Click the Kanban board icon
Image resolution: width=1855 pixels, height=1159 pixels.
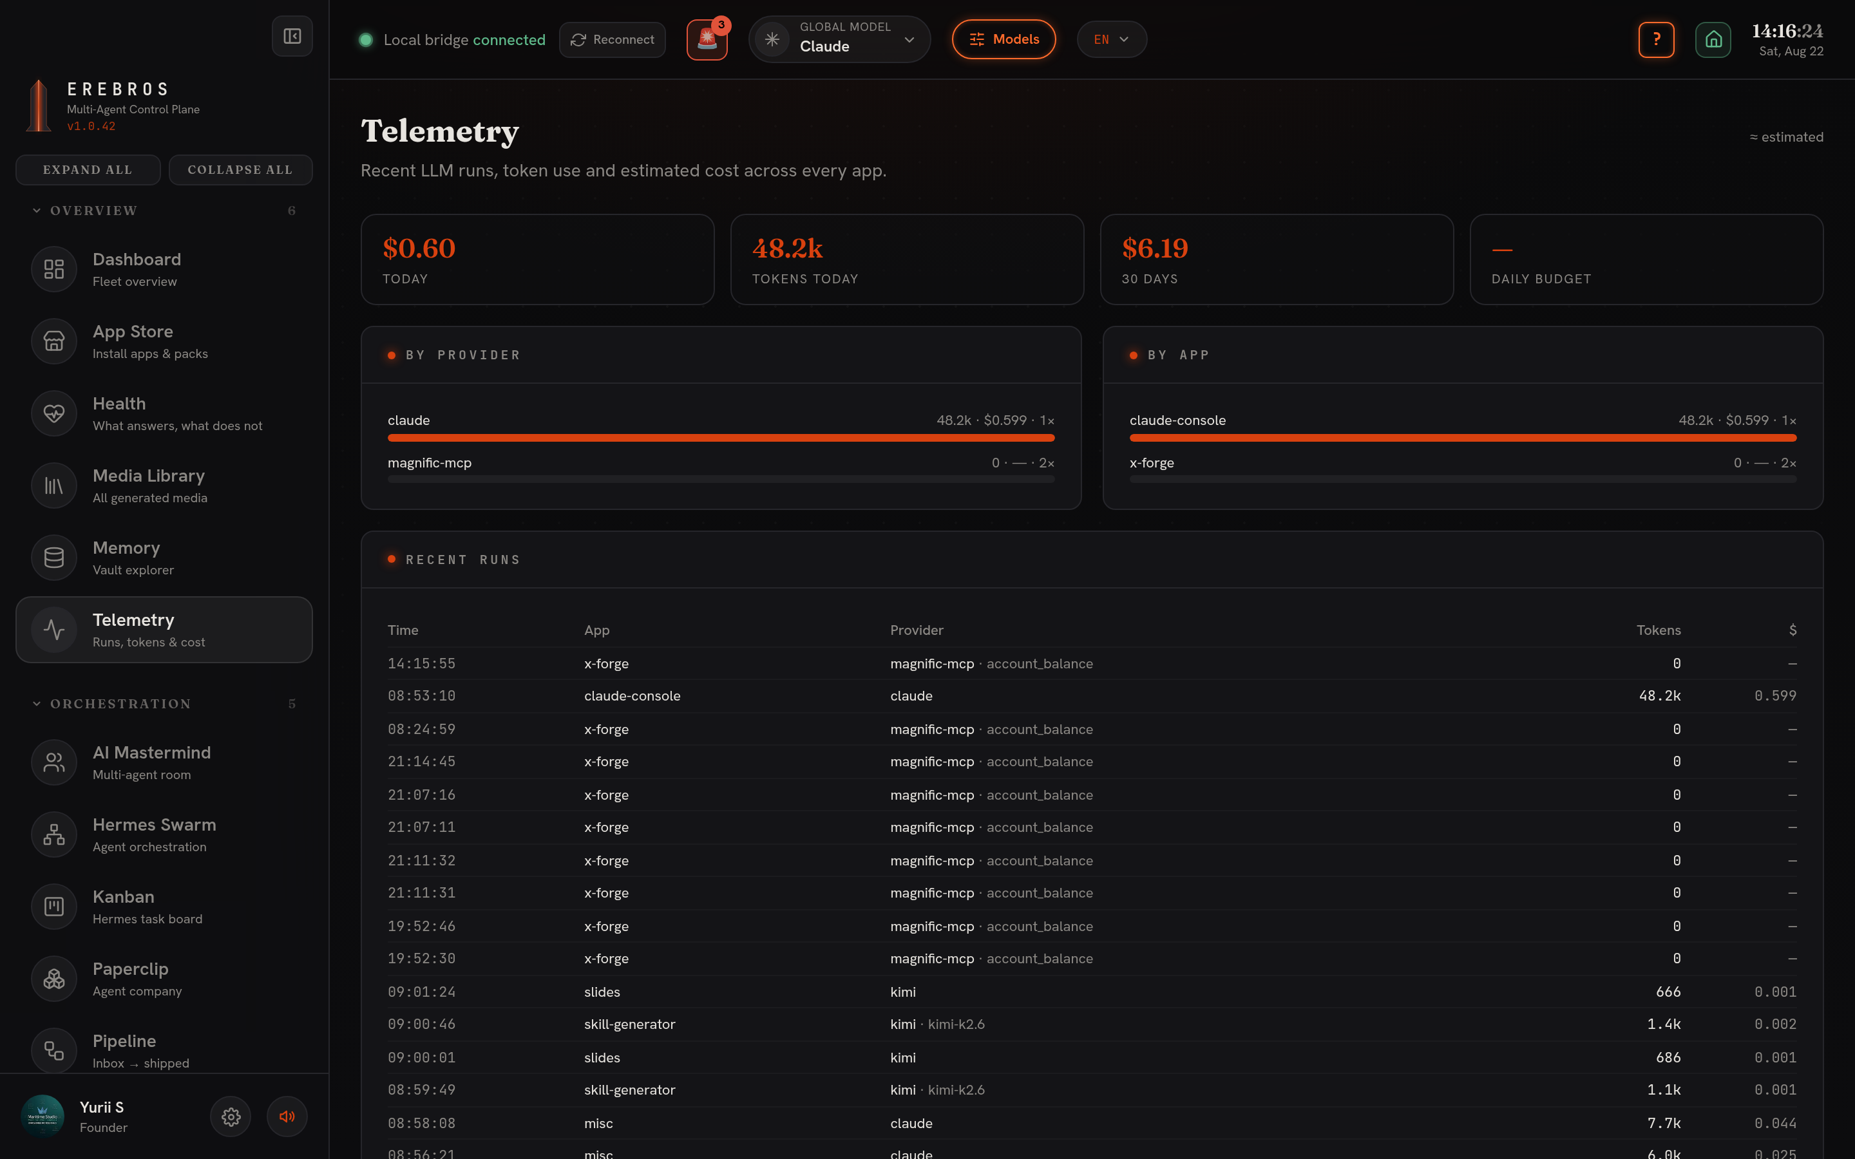coord(53,906)
